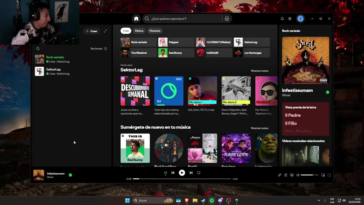Open the Windows taskbar Buscar search box
Image resolution: width=364 pixels, height=205 pixels.
click(153, 200)
